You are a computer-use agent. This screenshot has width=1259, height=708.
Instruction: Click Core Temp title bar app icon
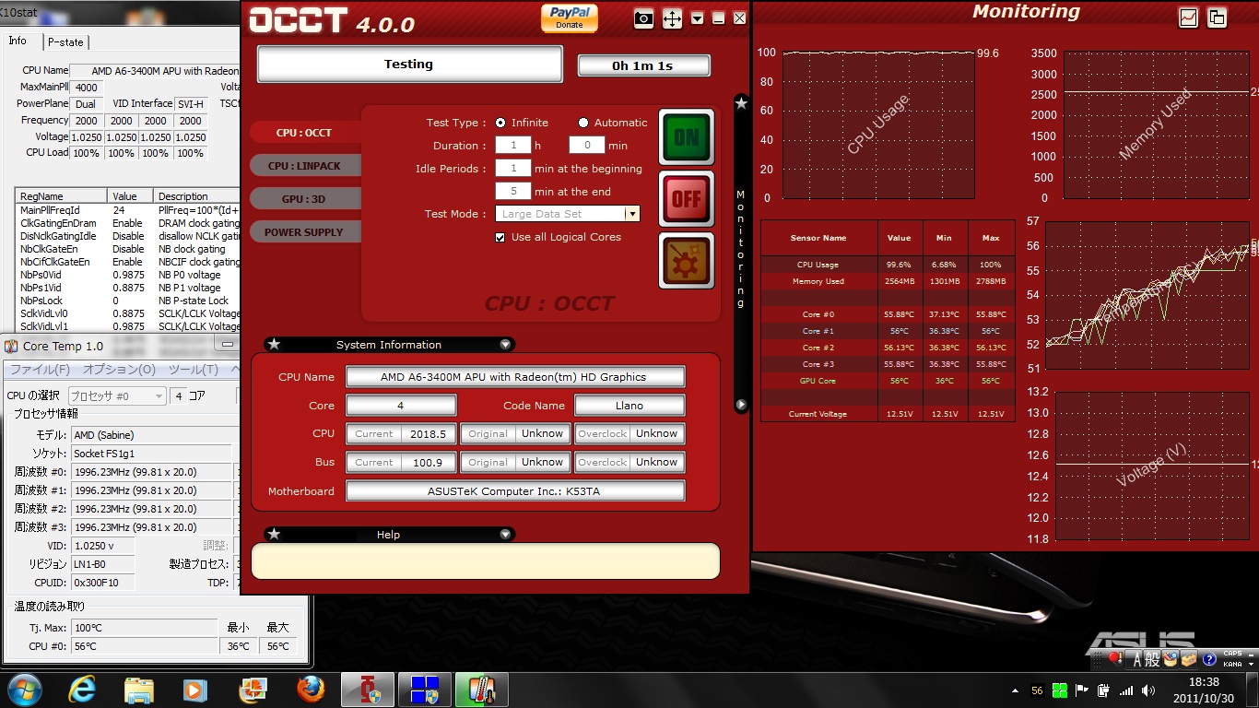pos(12,346)
